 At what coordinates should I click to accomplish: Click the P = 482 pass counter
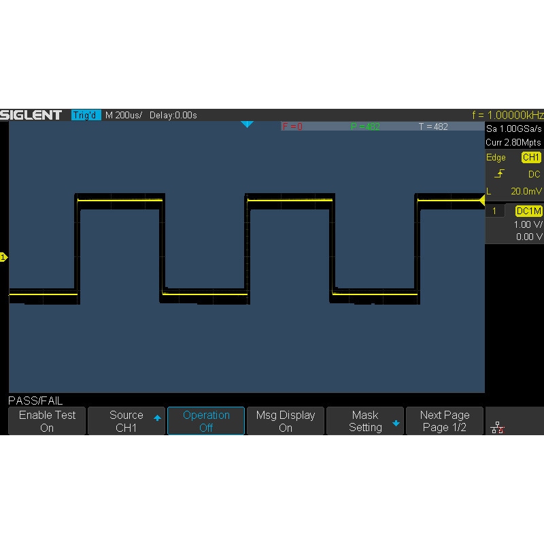[365, 126]
